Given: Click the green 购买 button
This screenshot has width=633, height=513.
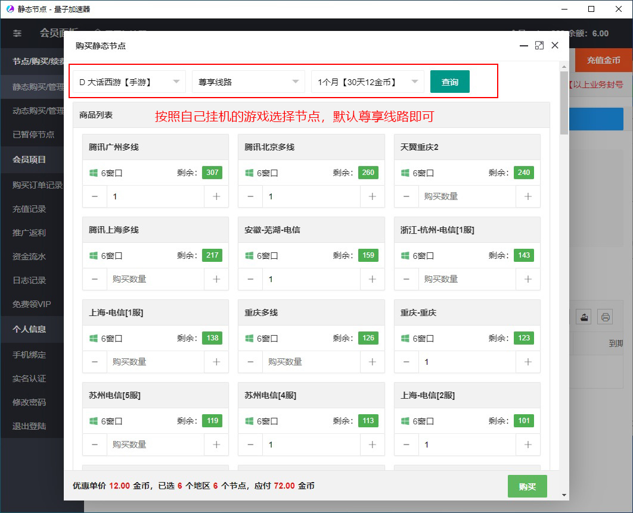Looking at the screenshot, I should pyautogui.click(x=527, y=486).
